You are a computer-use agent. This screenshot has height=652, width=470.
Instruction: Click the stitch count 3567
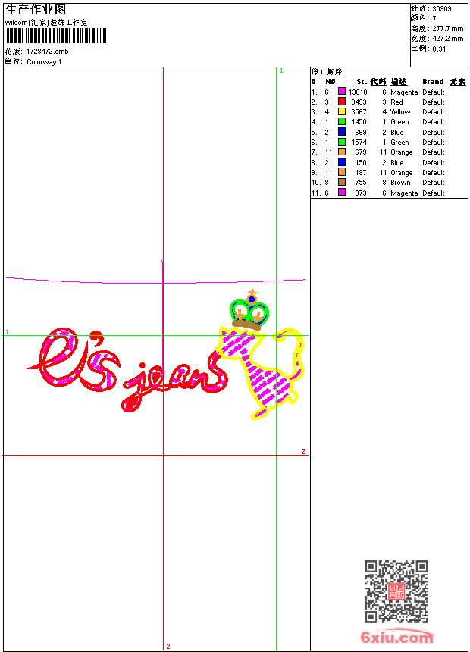pos(359,112)
